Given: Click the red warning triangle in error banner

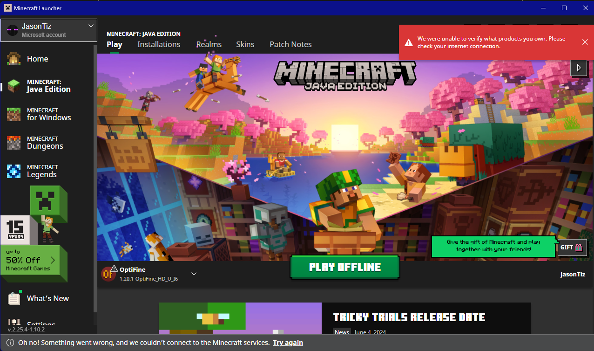Looking at the screenshot, I should point(408,42).
